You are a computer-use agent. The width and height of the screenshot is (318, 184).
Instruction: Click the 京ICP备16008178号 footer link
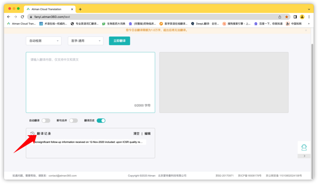click(249, 176)
